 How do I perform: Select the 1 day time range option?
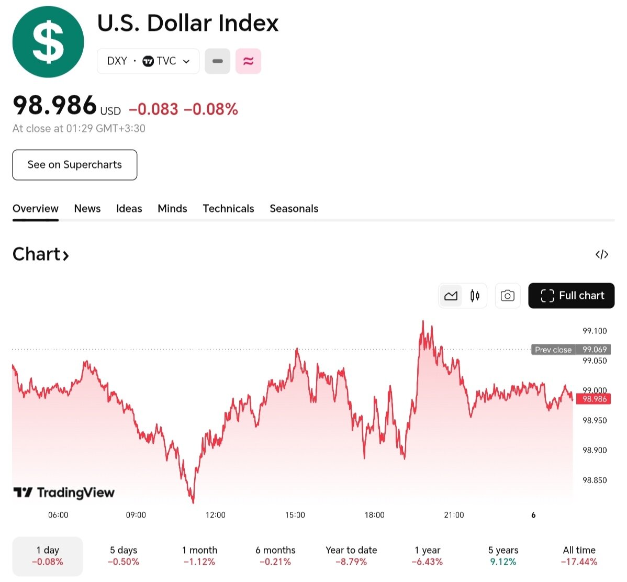tap(47, 556)
